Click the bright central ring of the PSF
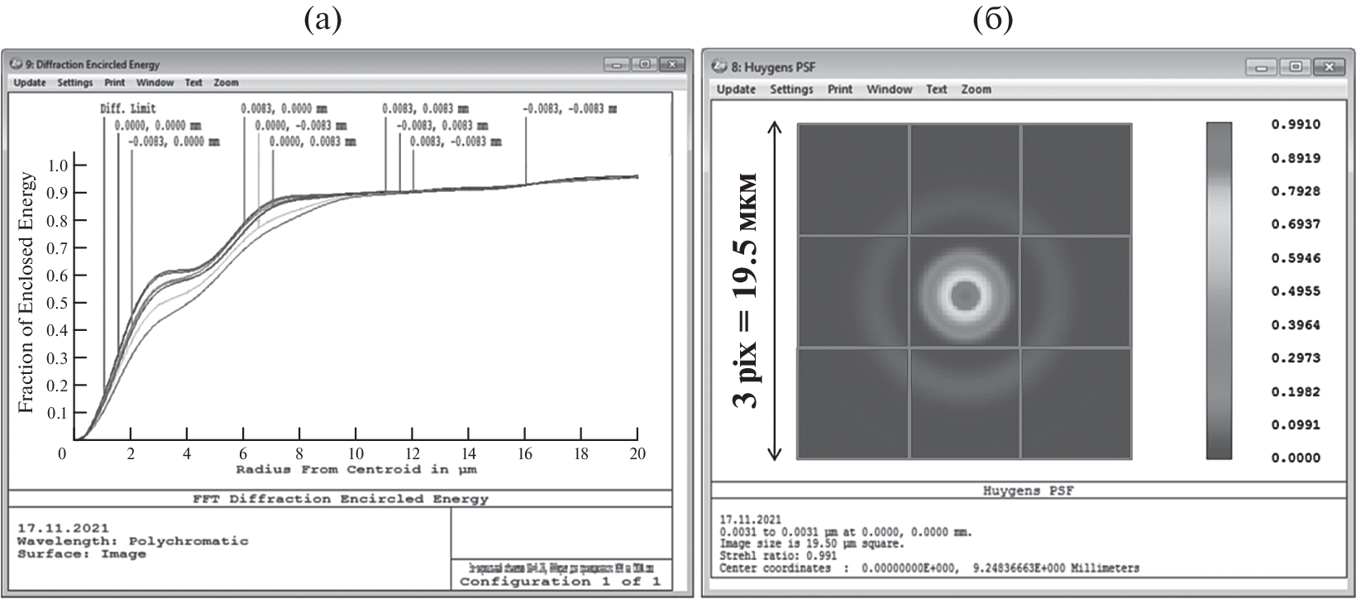Image resolution: width=1356 pixels, height=599 pixels. click(964, 271)
